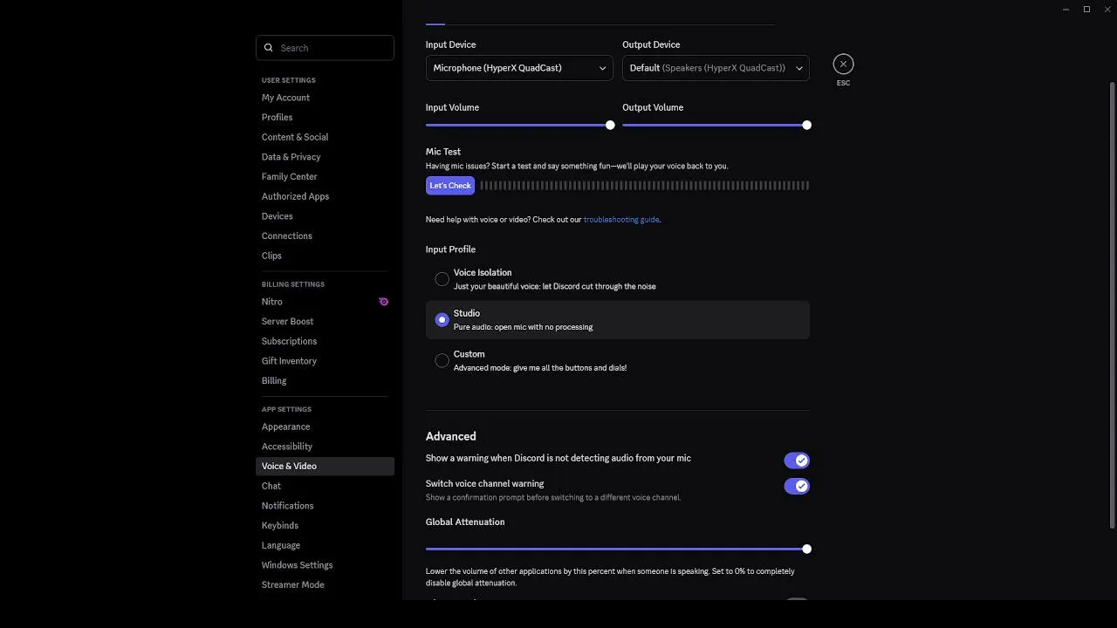Toggle mic not detecting audio warning
The height and width of the screenshot is (628, 1117).
pyautogui.click(x=797, y=461)
